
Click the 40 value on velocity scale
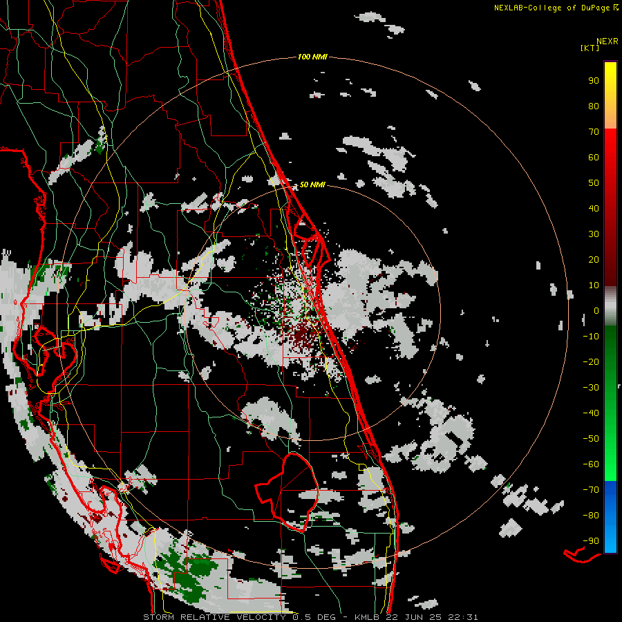tap(594, 209)
